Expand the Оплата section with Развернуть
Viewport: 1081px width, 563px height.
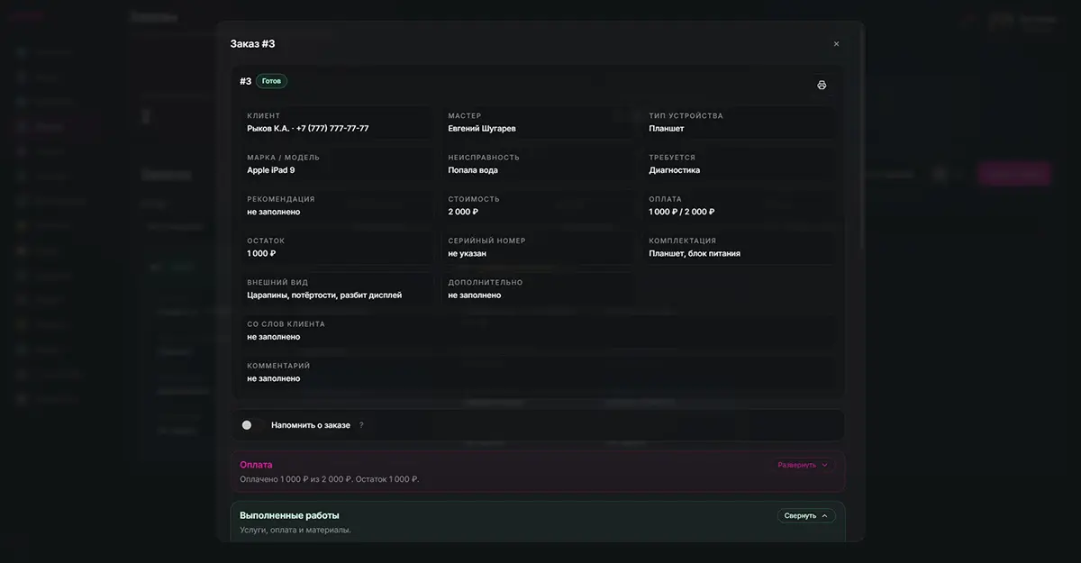(804, 465)
